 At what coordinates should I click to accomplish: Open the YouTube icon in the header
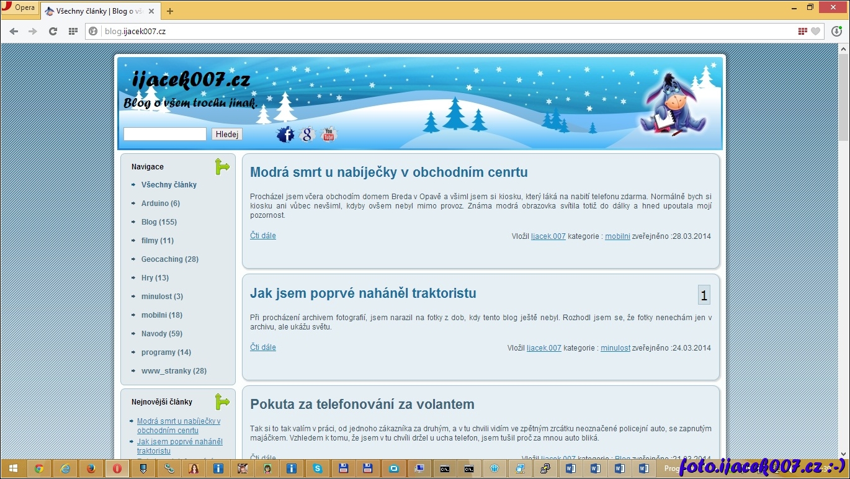point(329,134)
